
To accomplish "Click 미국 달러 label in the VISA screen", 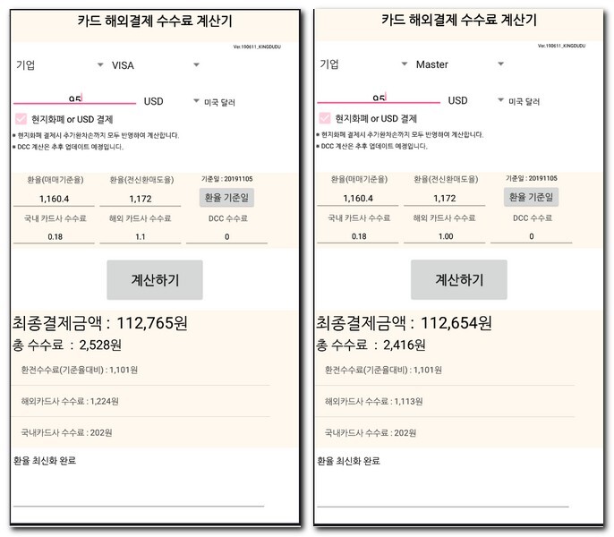I will click(x=219, y=102).
